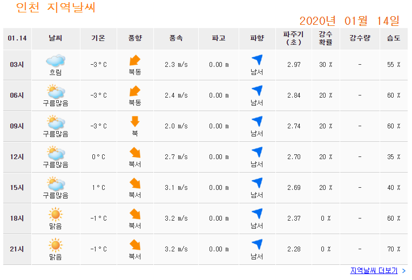Click the 습도 column header
The height and width of the screenshot is (280, 412).
click(394, 38)
